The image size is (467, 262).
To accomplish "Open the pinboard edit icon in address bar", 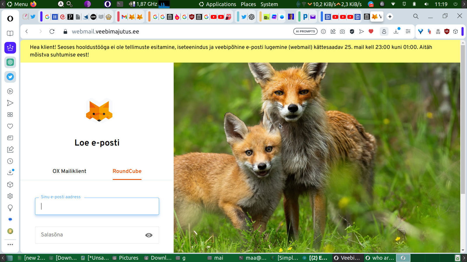I will point(333,31).
